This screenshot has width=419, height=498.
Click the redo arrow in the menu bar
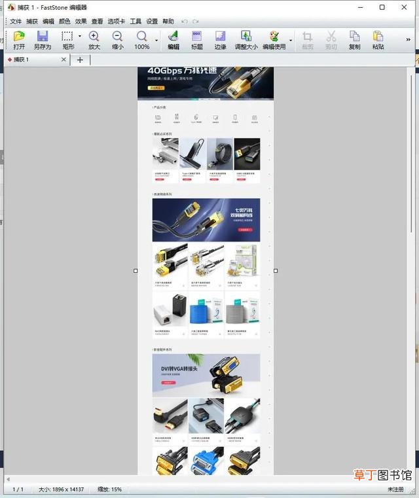(195, 22)
